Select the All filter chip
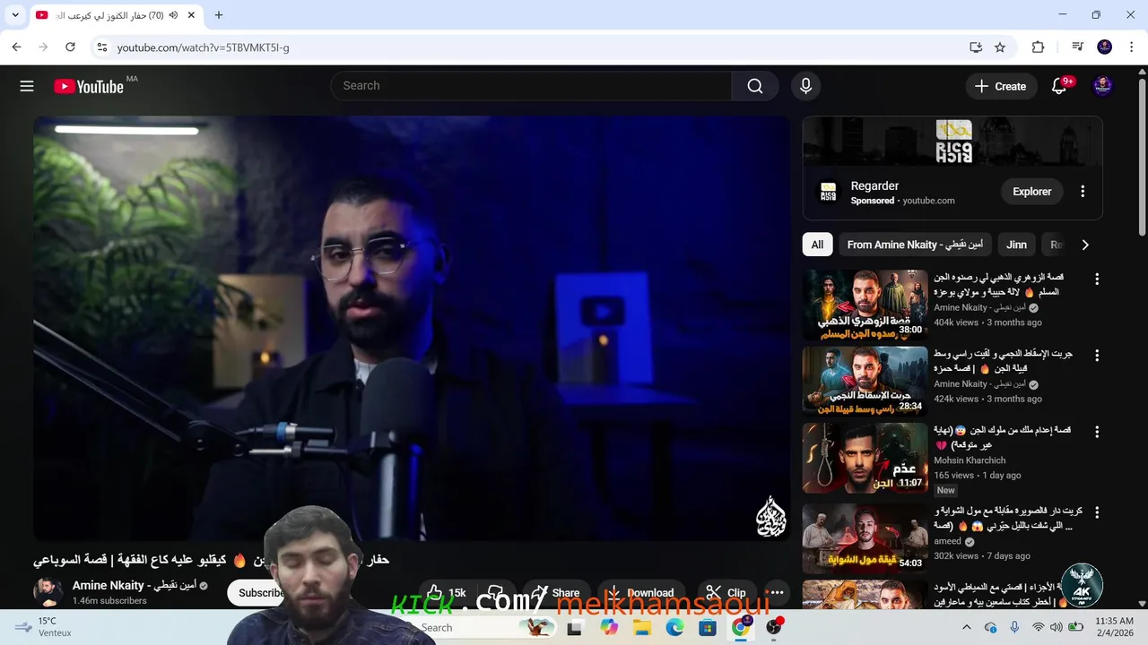 817,245
